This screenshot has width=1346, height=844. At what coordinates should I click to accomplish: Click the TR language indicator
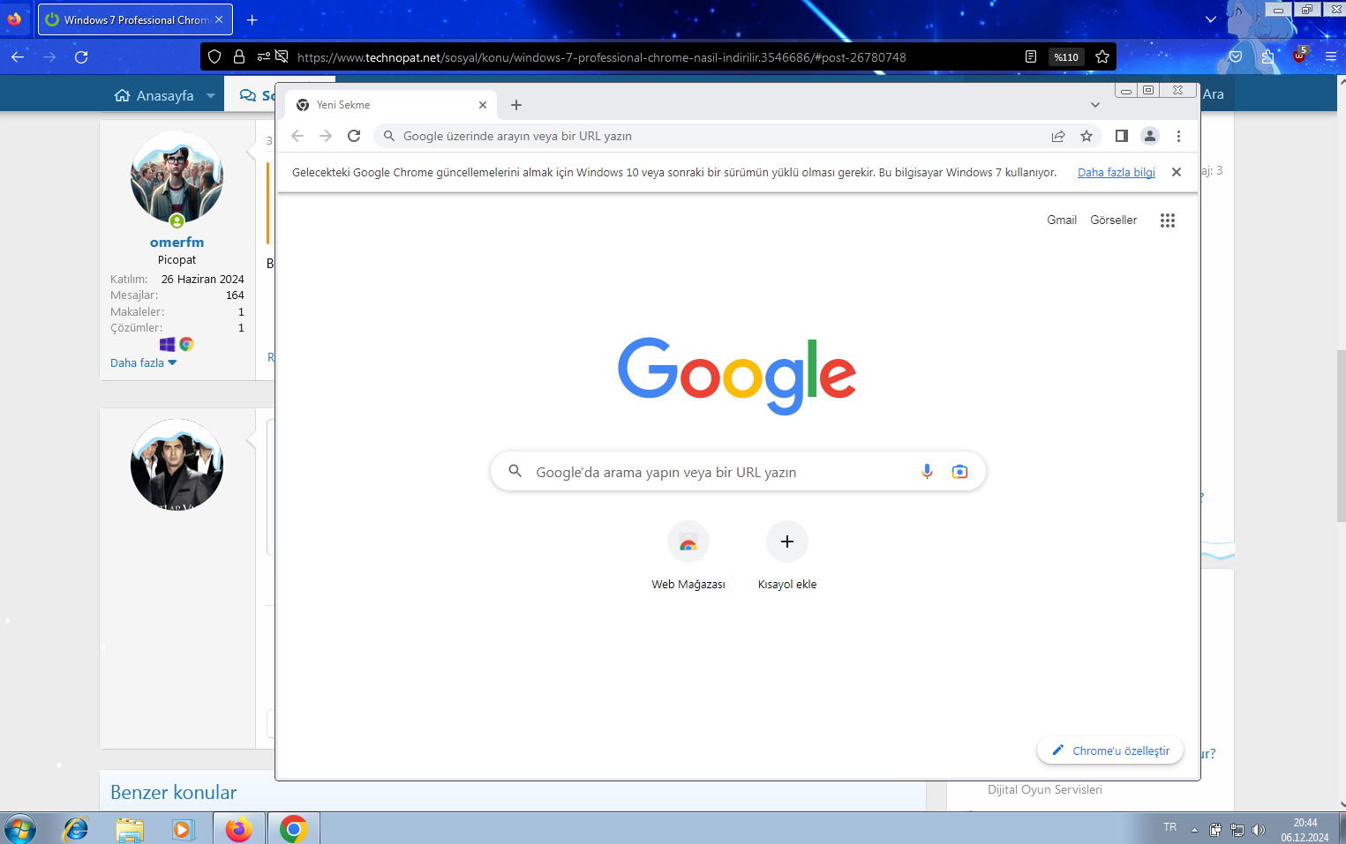(x=1170, y=827)
